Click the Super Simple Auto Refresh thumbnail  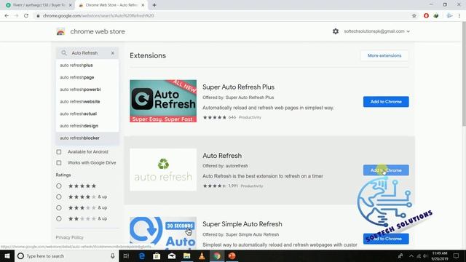pos(163,233)
